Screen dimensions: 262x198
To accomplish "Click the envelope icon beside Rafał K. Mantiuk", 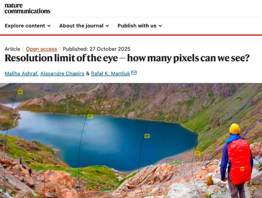I will 134,73.
